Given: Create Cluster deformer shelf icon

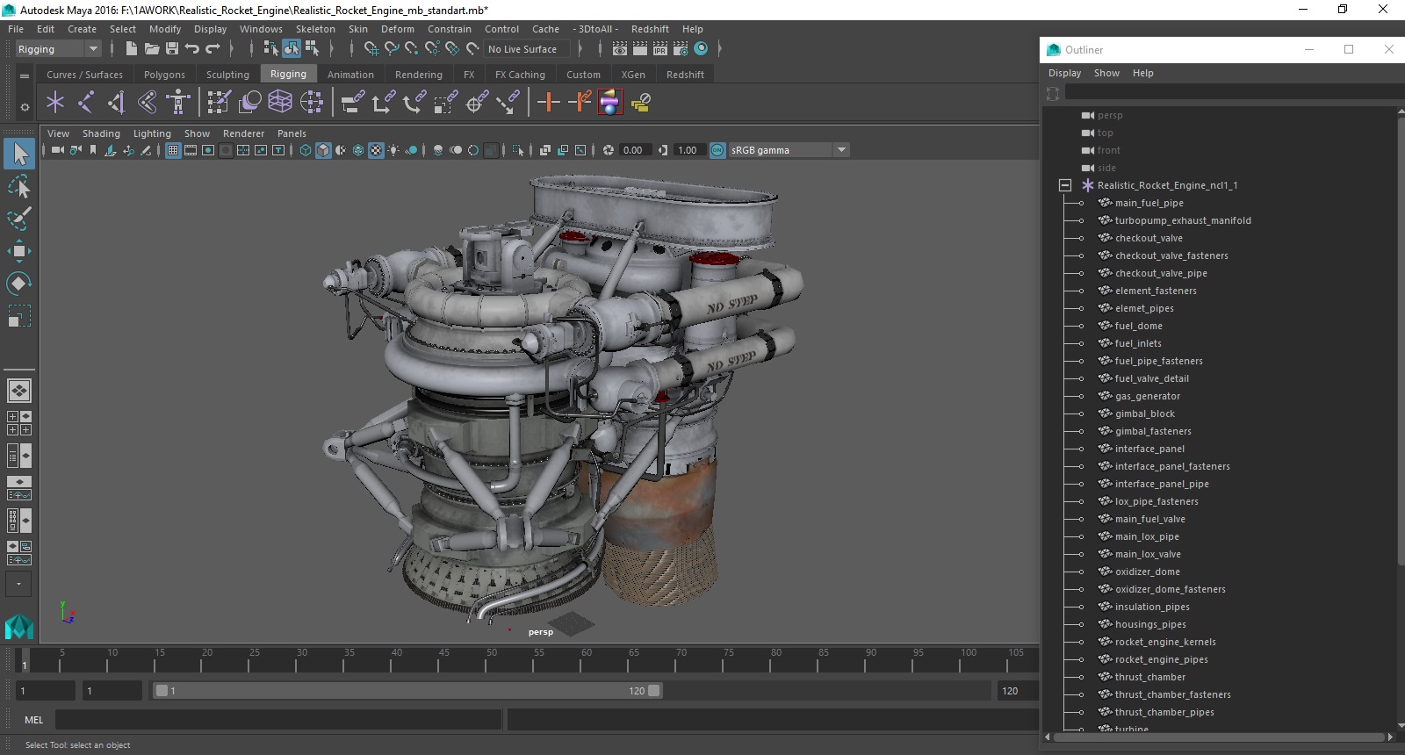Looking at the screenshot, I should [x=312, y=103].
